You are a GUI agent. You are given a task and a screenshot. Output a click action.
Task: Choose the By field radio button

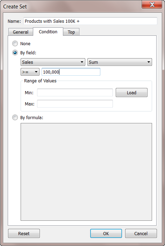(15, 53)
